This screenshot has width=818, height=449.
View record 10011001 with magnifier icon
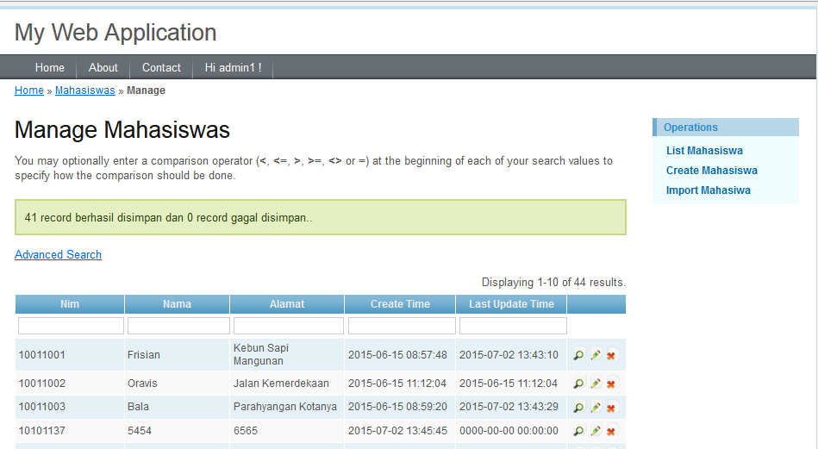click(x=578, y=355)
